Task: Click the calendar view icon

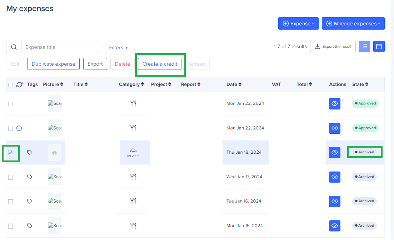Action: (x=379, y=46)
